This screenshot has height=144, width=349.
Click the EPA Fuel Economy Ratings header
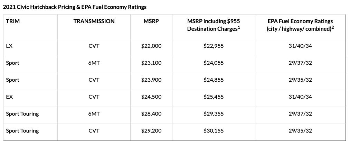click(300, 25)
